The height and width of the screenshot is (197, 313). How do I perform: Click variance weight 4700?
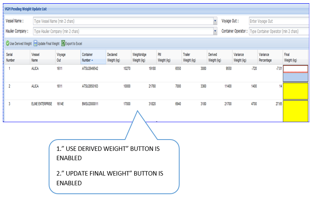coord(254,104)
